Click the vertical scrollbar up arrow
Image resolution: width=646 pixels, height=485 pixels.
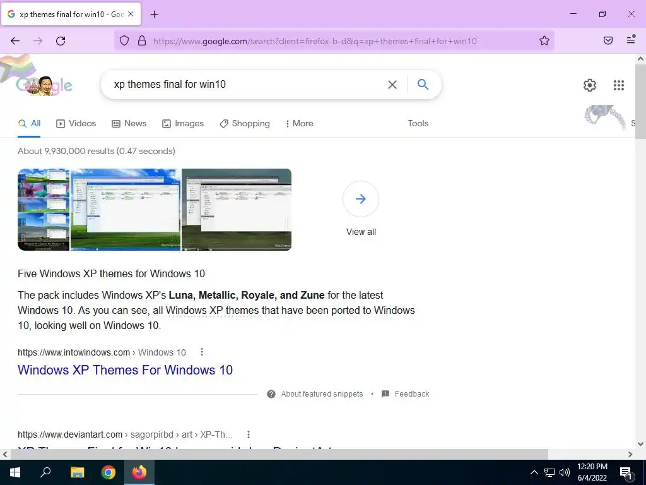[640, 59]
